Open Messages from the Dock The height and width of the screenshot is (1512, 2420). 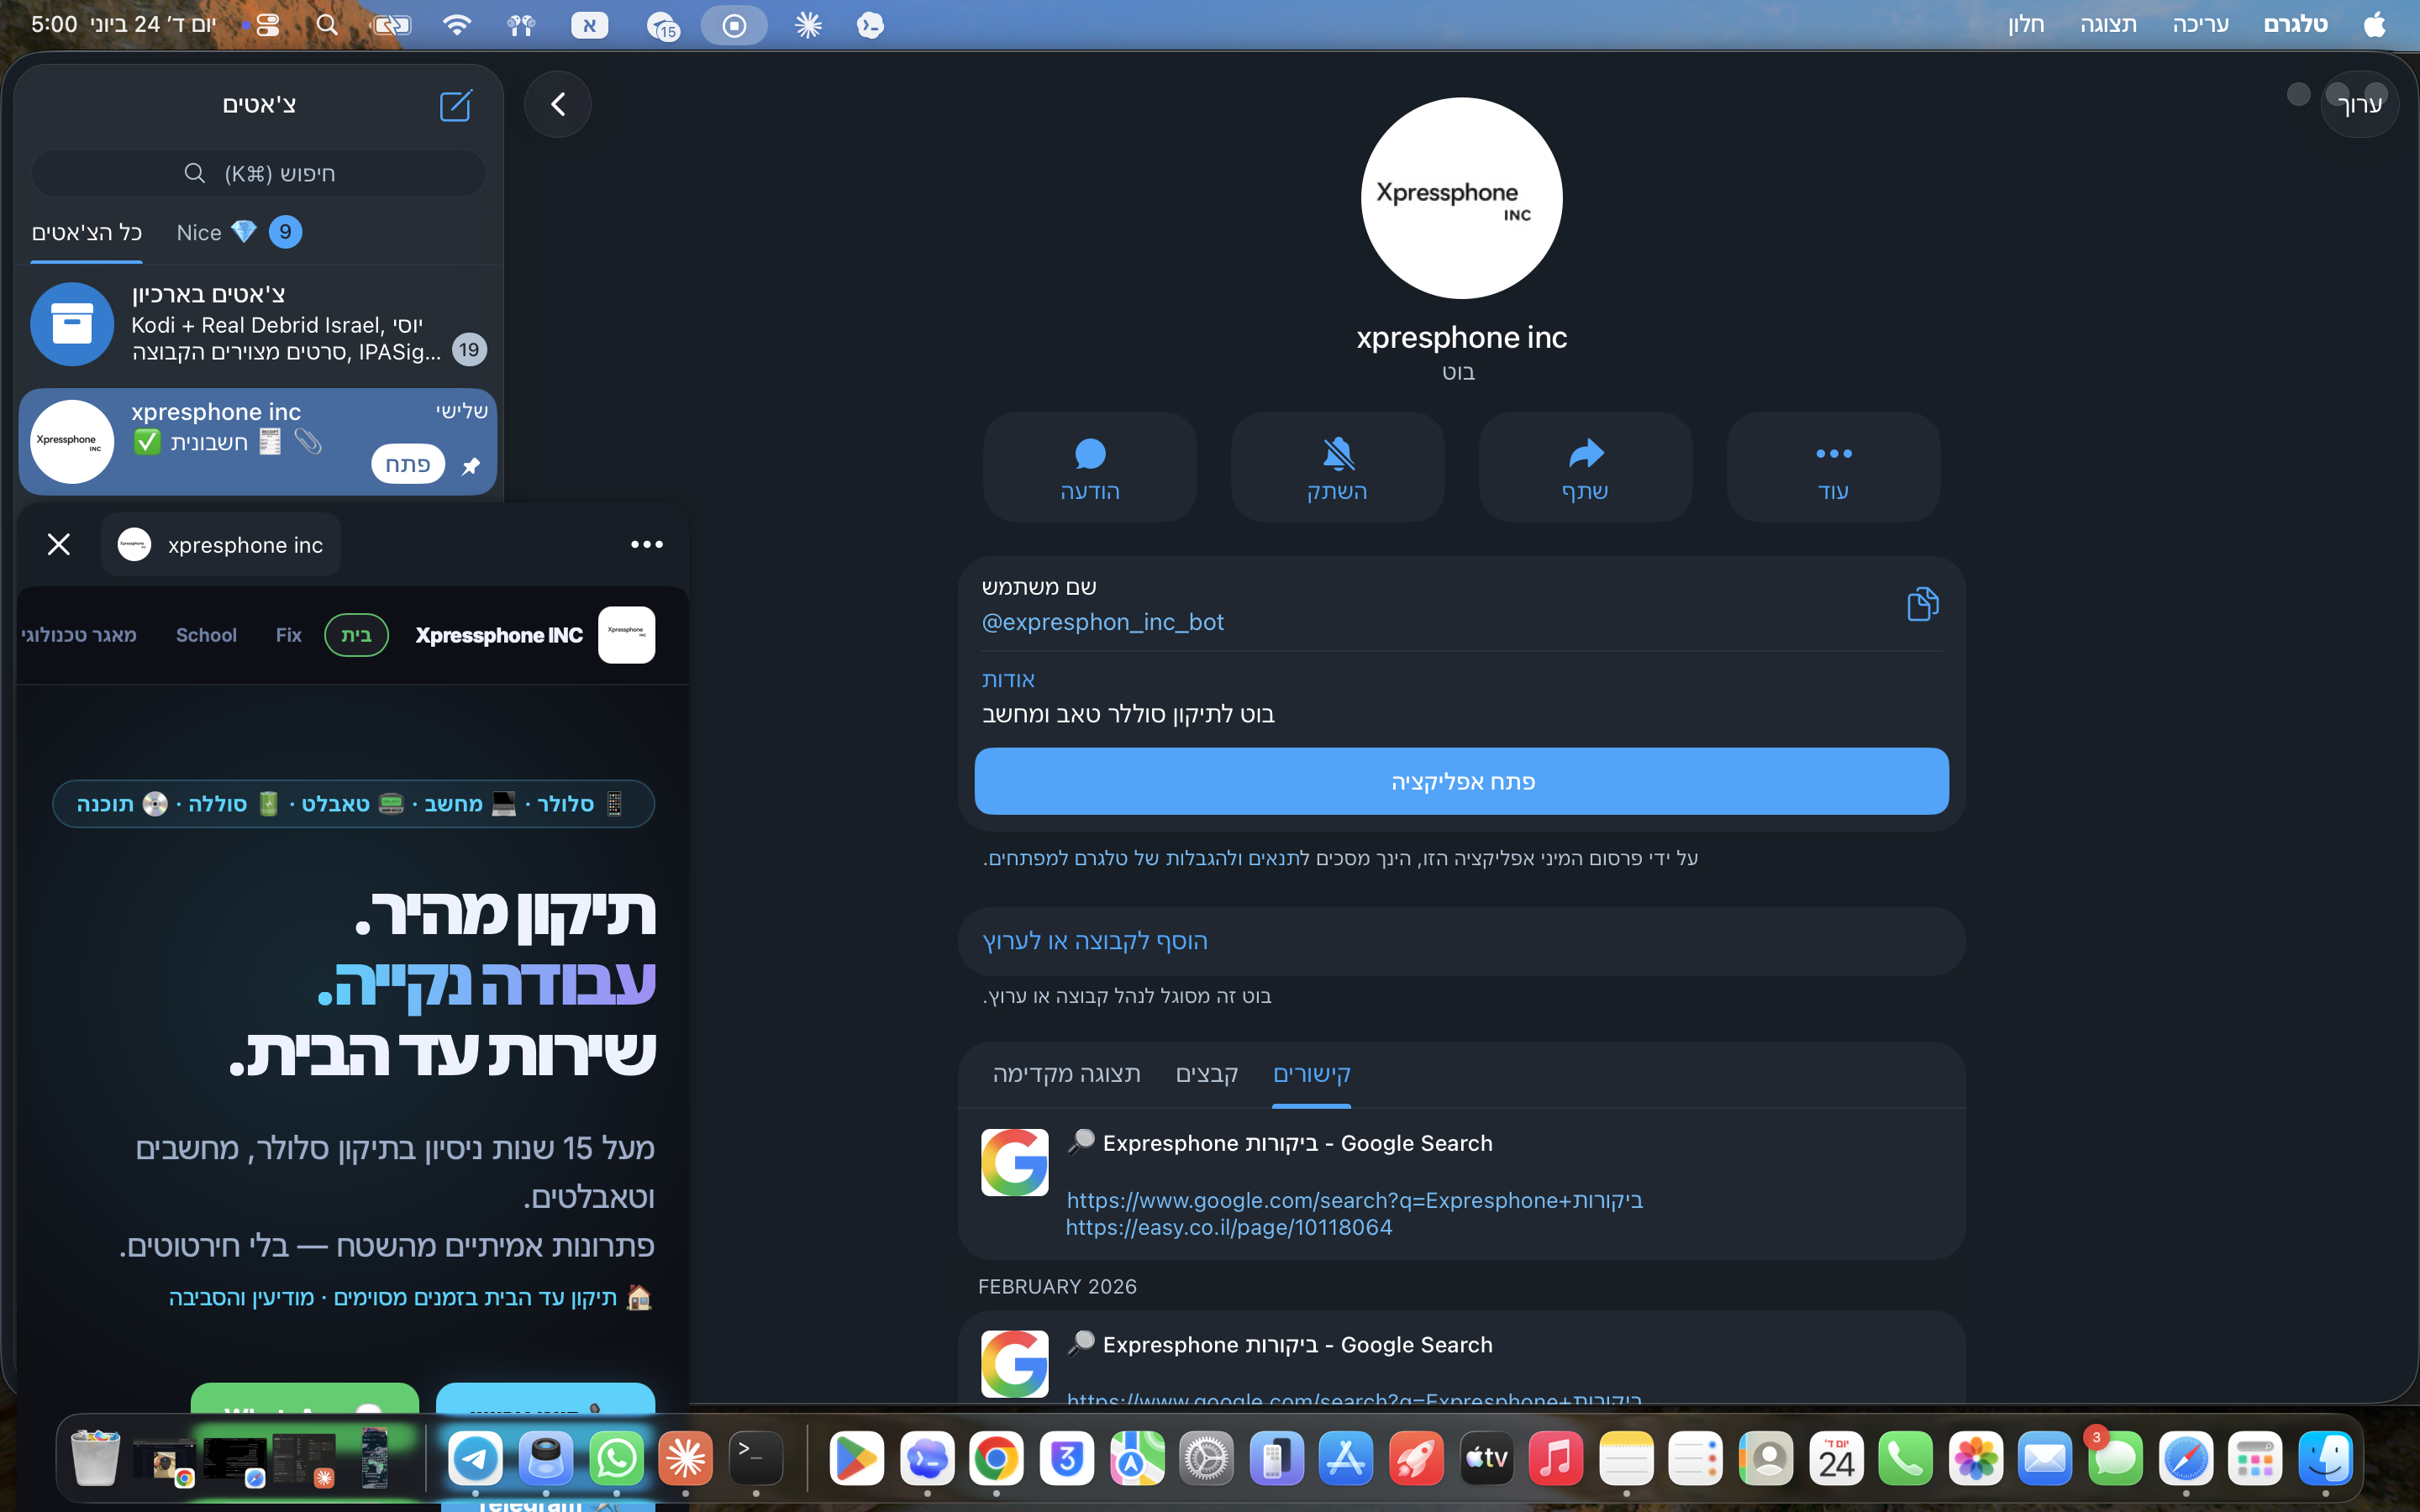tap(2115, 1459)
